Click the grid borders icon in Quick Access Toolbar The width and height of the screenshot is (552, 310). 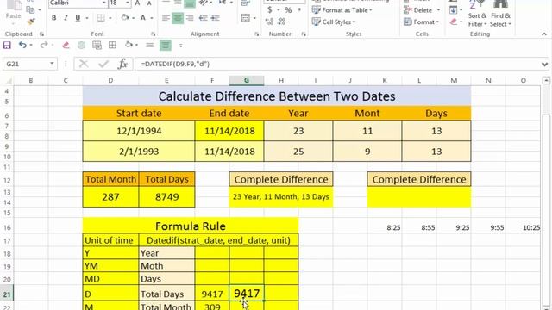pyautogui.click(x=112, y=45)
